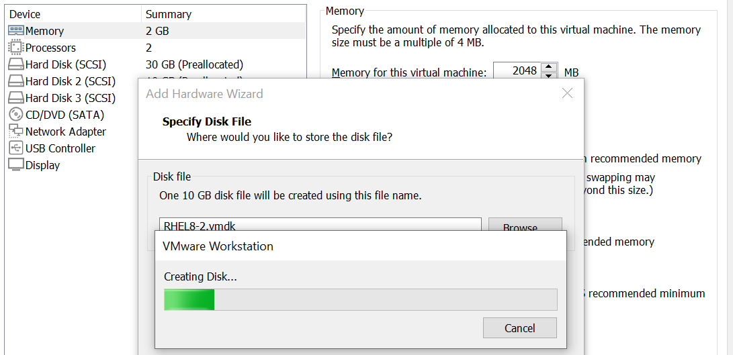Click the Browse button for disk file

(x=525, y=225)
